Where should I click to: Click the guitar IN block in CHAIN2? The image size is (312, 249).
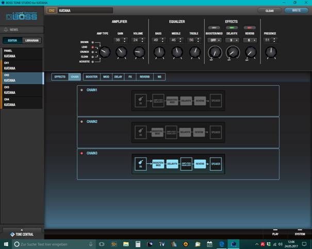click(140, 132)
